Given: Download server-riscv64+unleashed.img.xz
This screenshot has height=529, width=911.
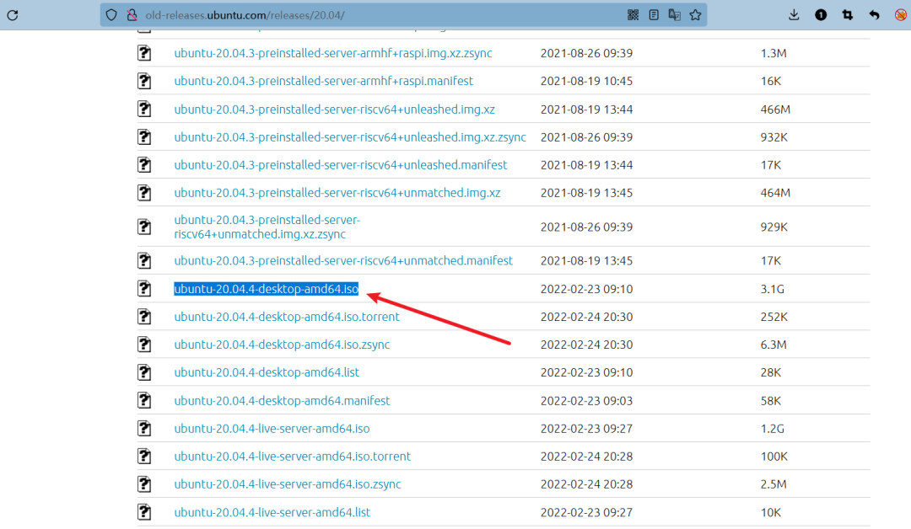Looking at the screenshot, I should coord(334,109).
